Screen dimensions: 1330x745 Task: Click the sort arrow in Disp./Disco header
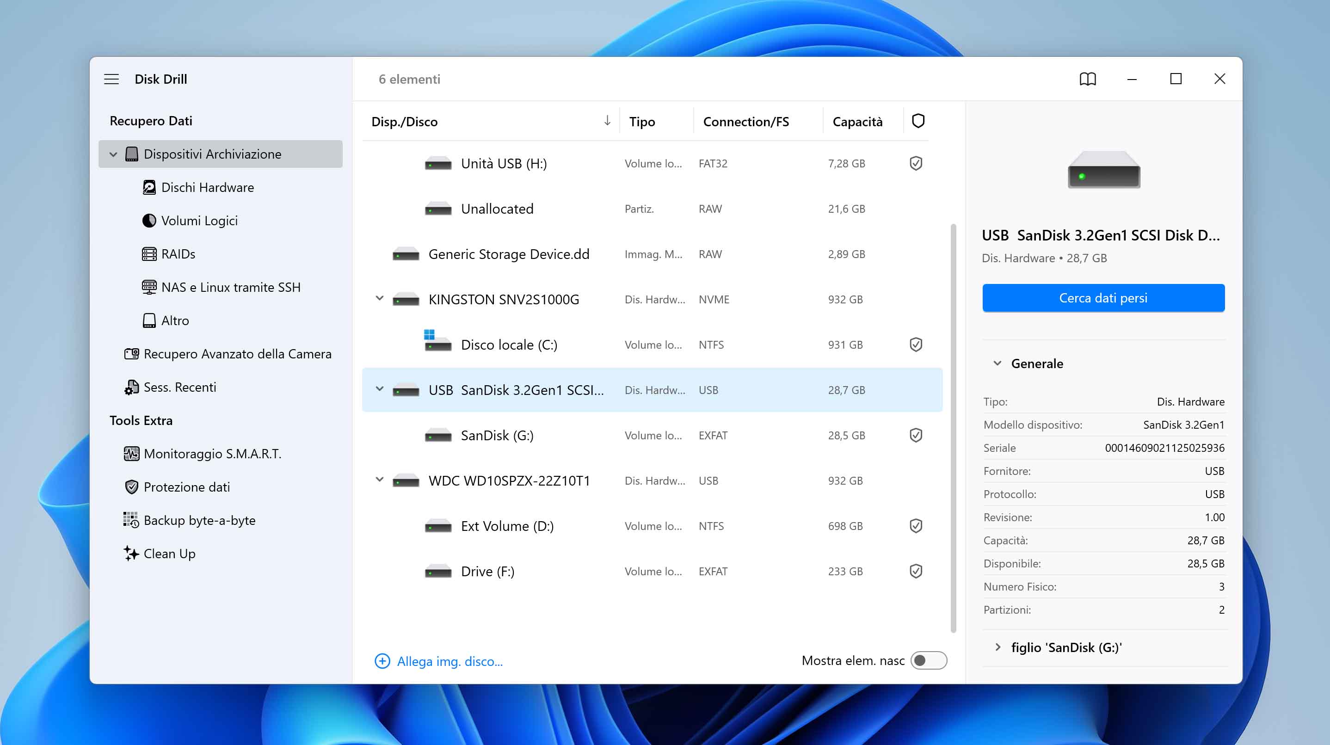pos(607,121)
